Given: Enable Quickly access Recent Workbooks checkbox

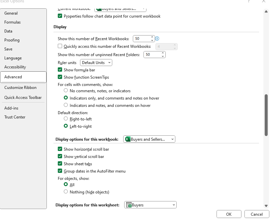Looking at the screenshot, I should pyautogui.click(x=60, y=46).
